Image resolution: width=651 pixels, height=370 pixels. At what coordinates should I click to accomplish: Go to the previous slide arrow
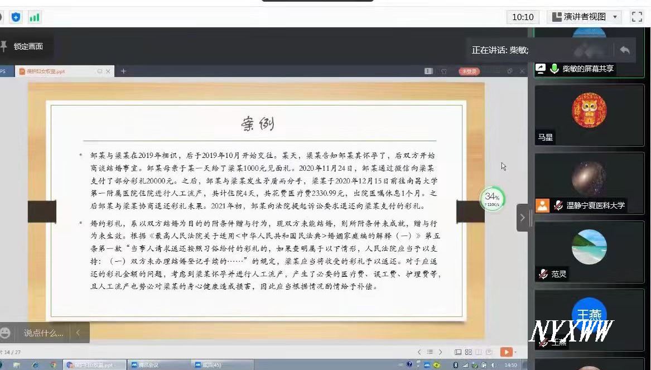click(x=419, y=352)
